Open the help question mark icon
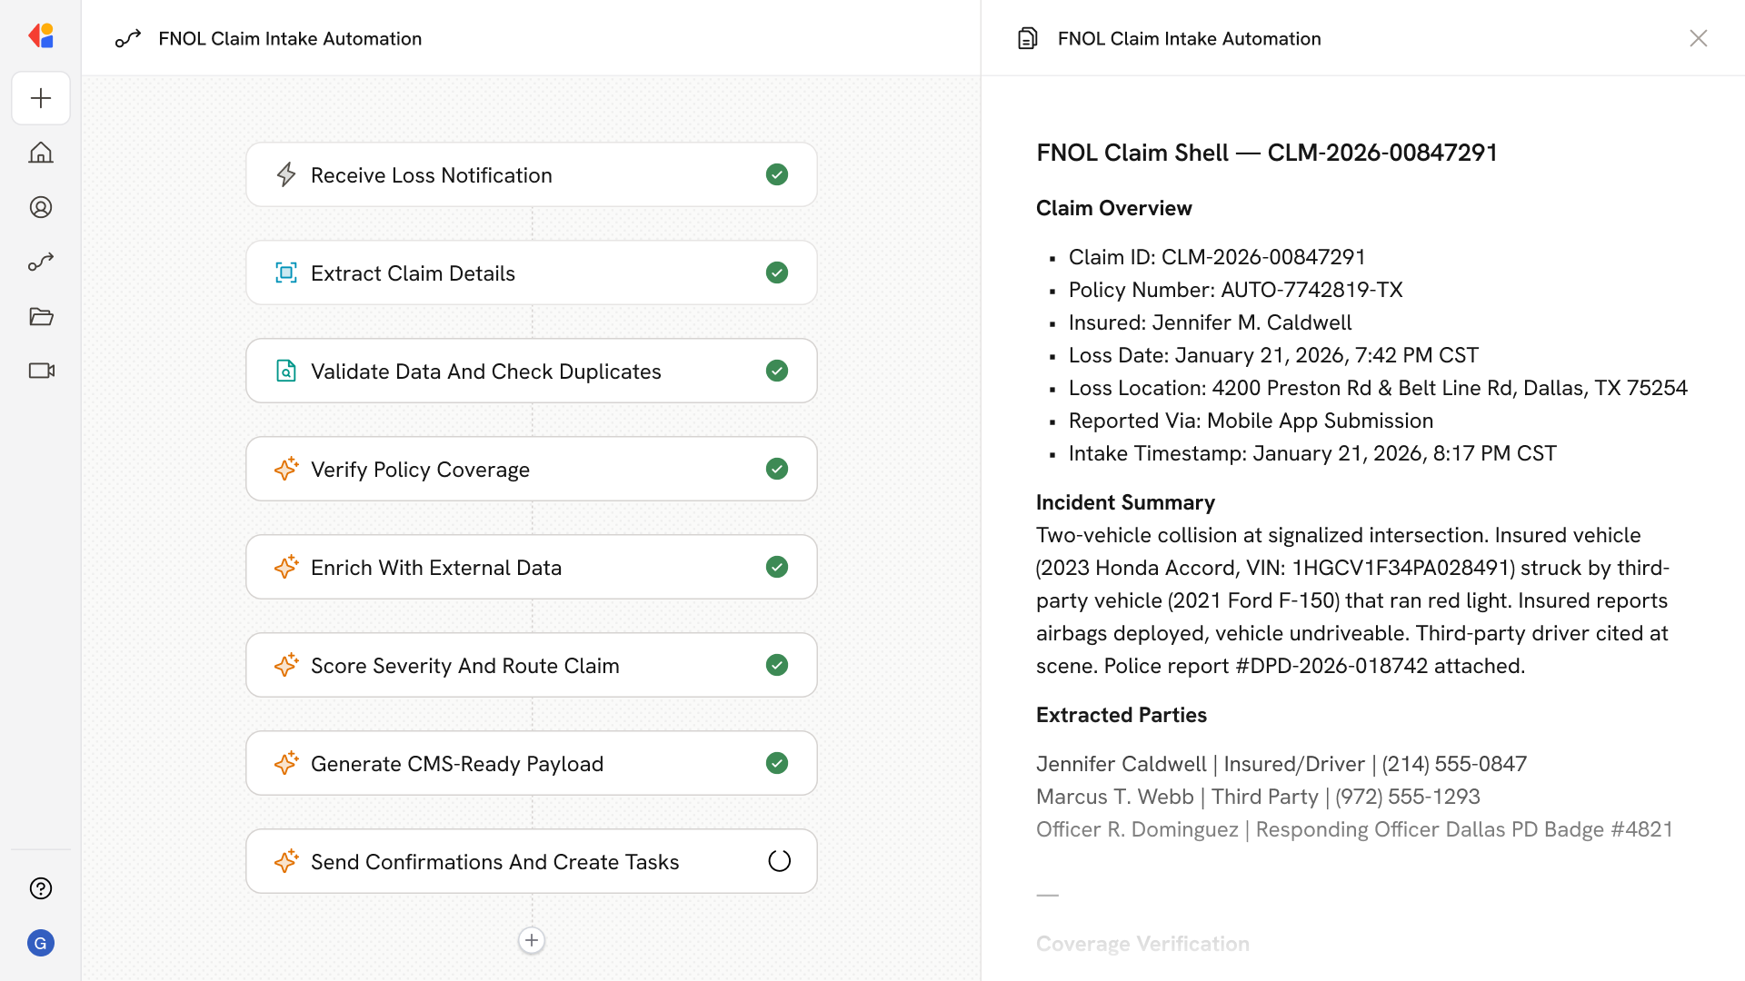This screenshot has width=1745, height=981. pos(41,888)
